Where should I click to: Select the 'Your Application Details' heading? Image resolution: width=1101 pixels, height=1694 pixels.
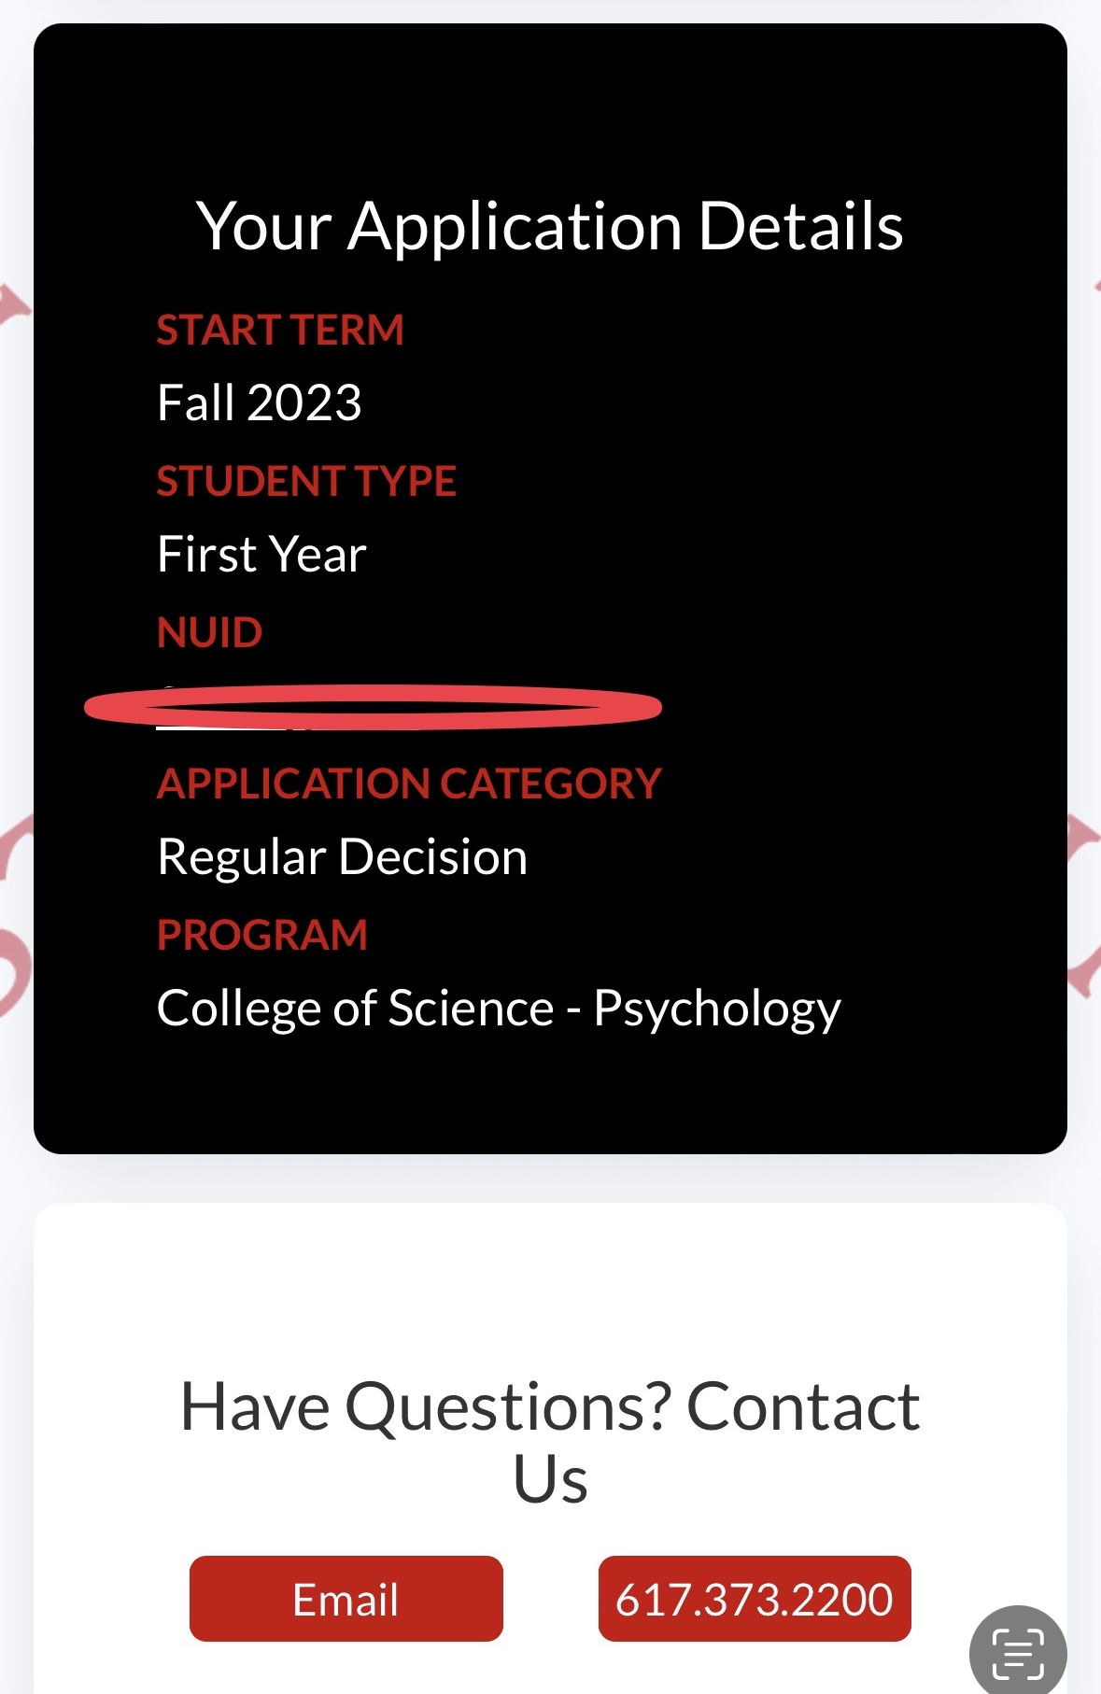point(550,226)
